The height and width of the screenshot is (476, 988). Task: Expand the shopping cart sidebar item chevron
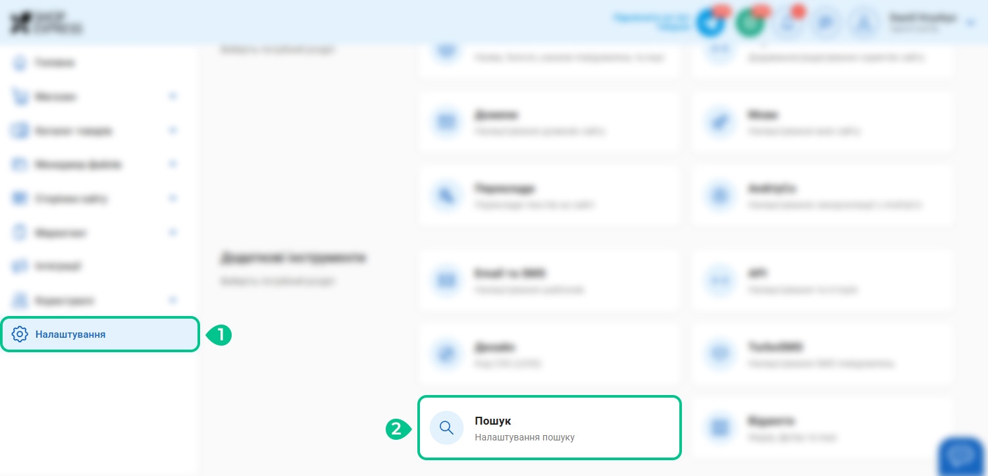(x=173, y=97)
